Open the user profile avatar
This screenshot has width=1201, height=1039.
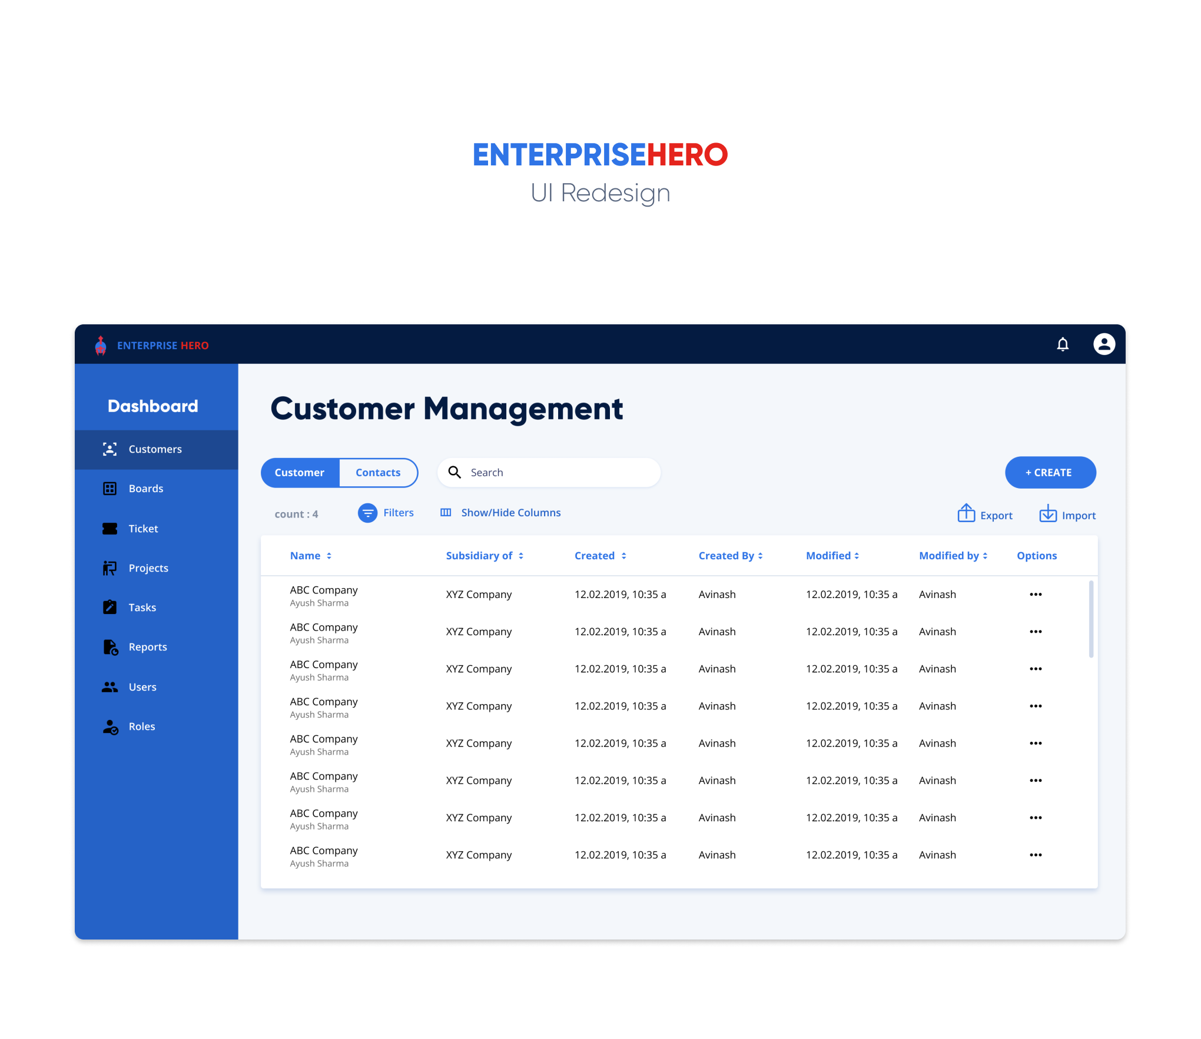pyautogui.click(x=1104, y=344)
